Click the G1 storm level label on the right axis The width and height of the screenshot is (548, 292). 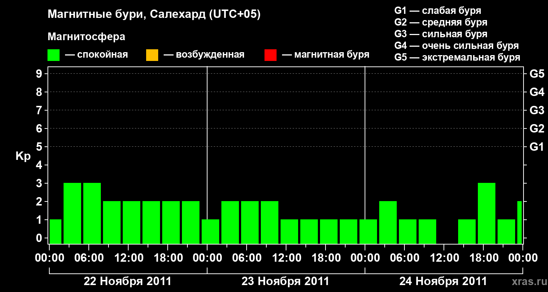537,147
